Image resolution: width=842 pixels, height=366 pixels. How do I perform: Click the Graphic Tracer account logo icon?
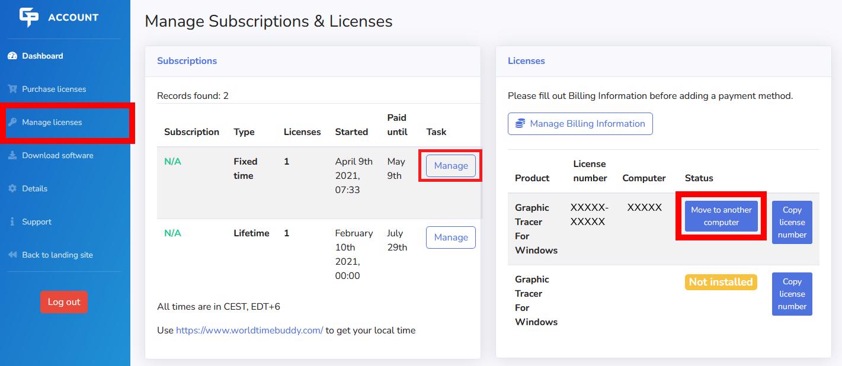28,17
